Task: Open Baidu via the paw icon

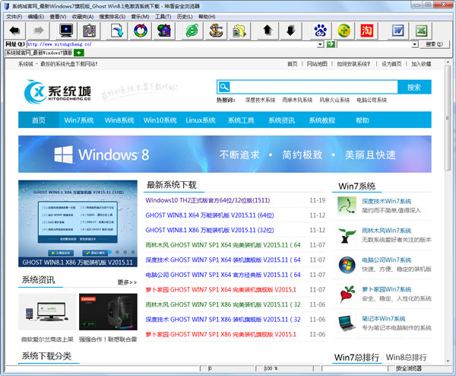Action: pos(320,30)
